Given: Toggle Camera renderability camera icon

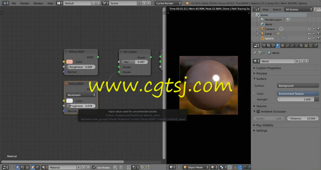Looking at the screenshot, I should click(319, 29).
